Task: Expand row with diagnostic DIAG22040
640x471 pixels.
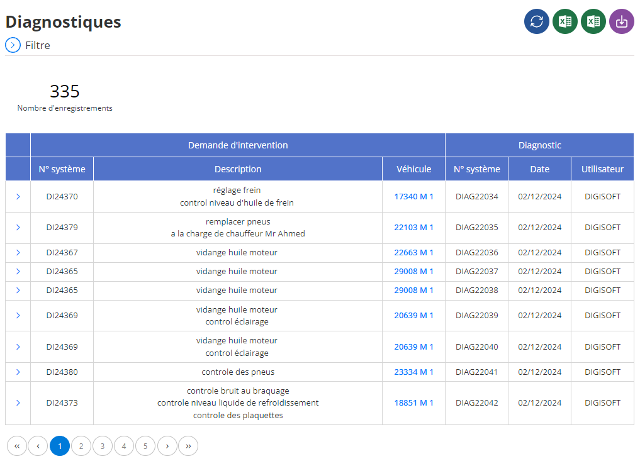Action: pyautogui.click(x=18, y=347)
